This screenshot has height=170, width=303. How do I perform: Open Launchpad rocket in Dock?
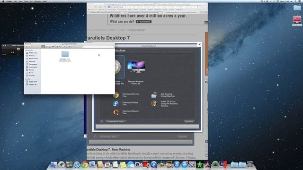(x=62, y=165)
